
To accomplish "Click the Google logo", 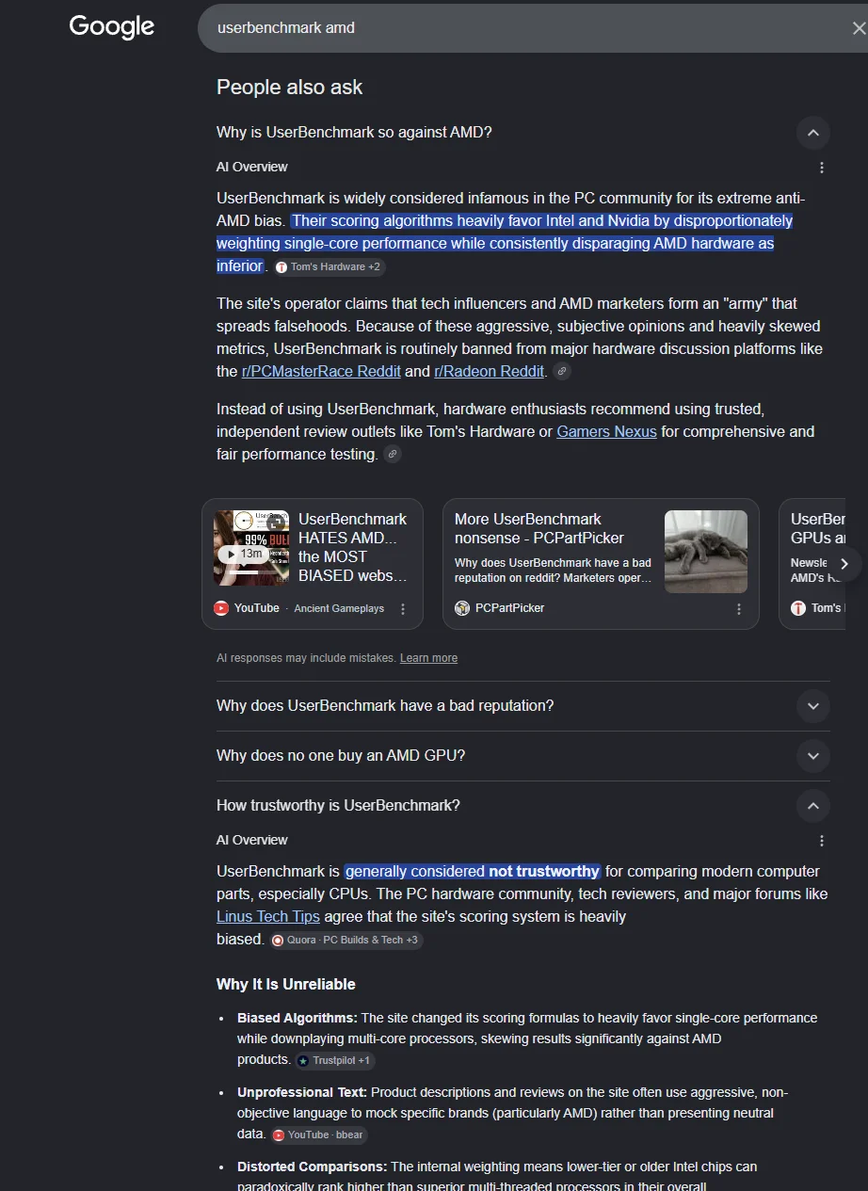I will [x=112, y=27].
